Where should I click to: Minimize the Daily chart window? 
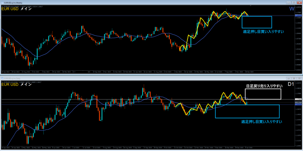pyautogui.click(x=288, y=78)
